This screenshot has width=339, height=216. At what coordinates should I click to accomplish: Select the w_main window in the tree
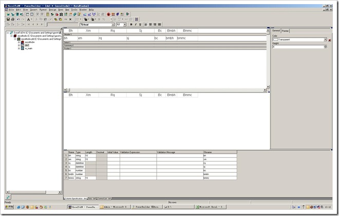pos(28,48)
